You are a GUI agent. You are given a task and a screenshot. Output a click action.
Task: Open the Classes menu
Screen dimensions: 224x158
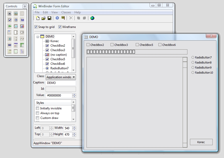coord(66,12)
